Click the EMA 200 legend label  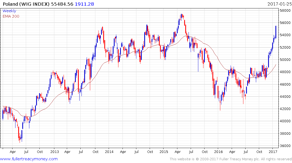coord(11,16)
